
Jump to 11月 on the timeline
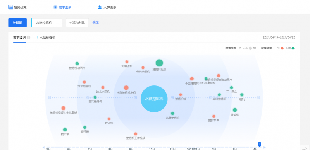tap(173, 149)
